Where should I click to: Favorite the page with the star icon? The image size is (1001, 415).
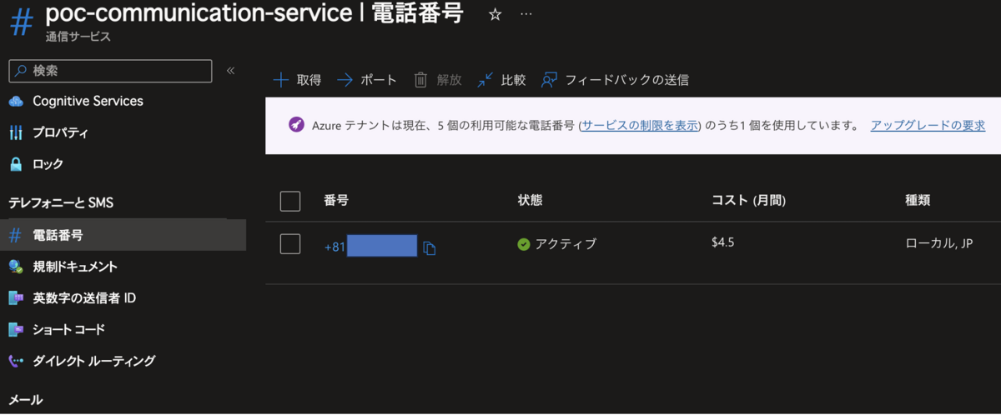[495, 15]
